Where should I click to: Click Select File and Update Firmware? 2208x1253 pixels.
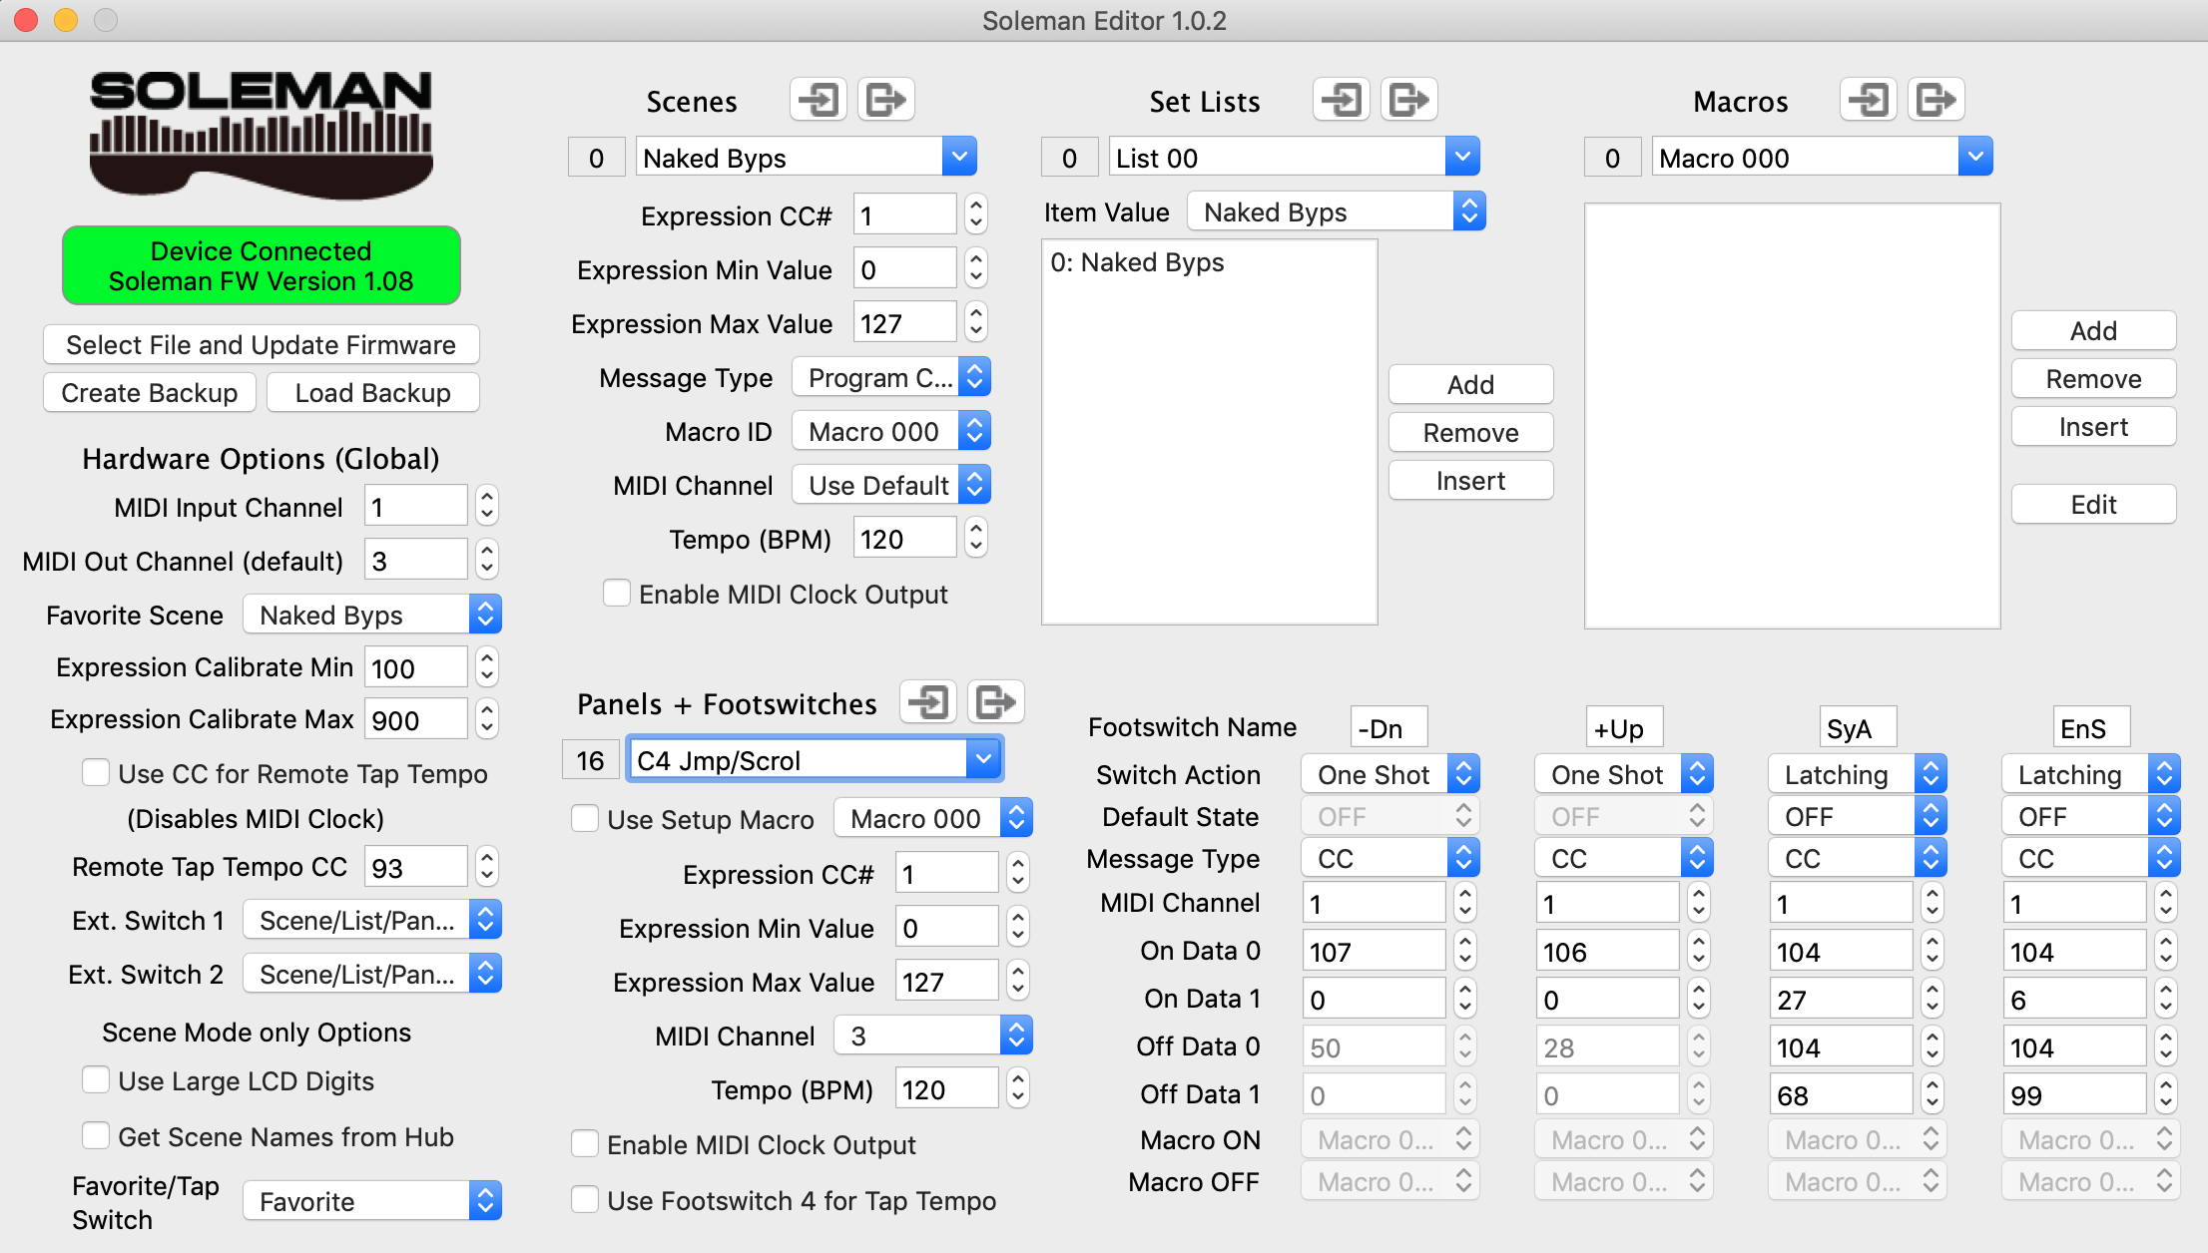pos(262,345)
